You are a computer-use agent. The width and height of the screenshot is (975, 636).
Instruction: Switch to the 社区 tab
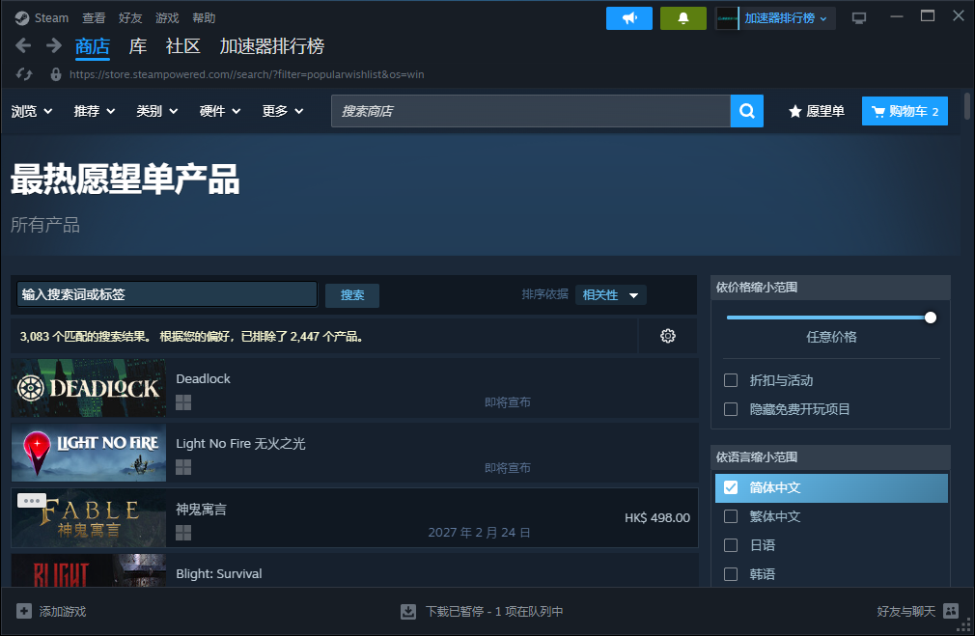click(x=182, y=46)
